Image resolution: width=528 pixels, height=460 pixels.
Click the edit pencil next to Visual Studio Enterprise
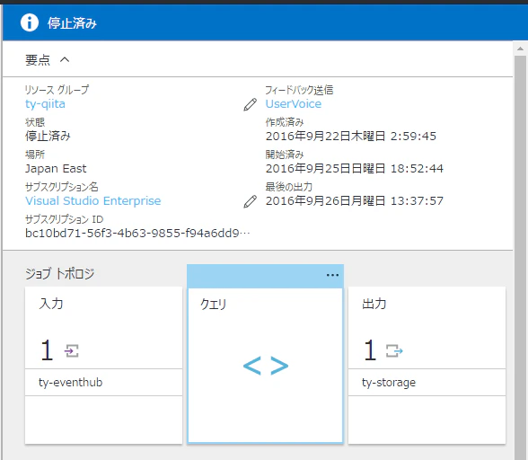coord(251,201)
